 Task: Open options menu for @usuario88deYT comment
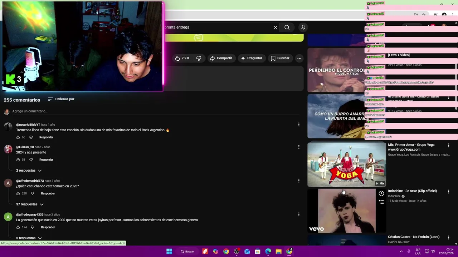click(299, 125)
